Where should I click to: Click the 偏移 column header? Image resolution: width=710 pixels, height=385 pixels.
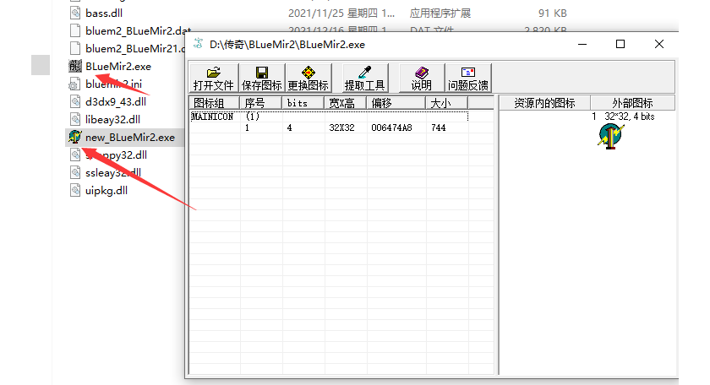(396, 103)
